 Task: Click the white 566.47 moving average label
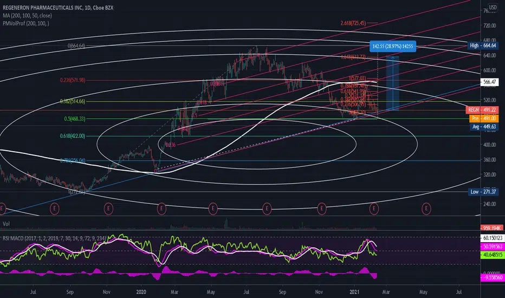(489, 82)
